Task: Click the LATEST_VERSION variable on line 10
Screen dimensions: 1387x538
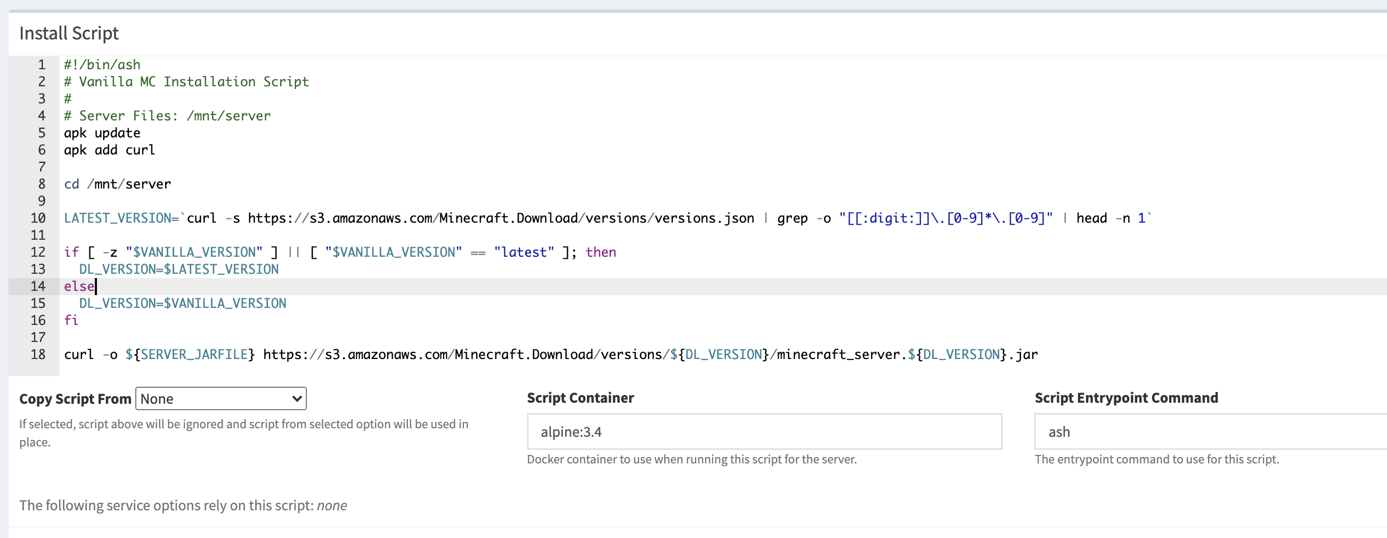Action: tap(117, 218)
